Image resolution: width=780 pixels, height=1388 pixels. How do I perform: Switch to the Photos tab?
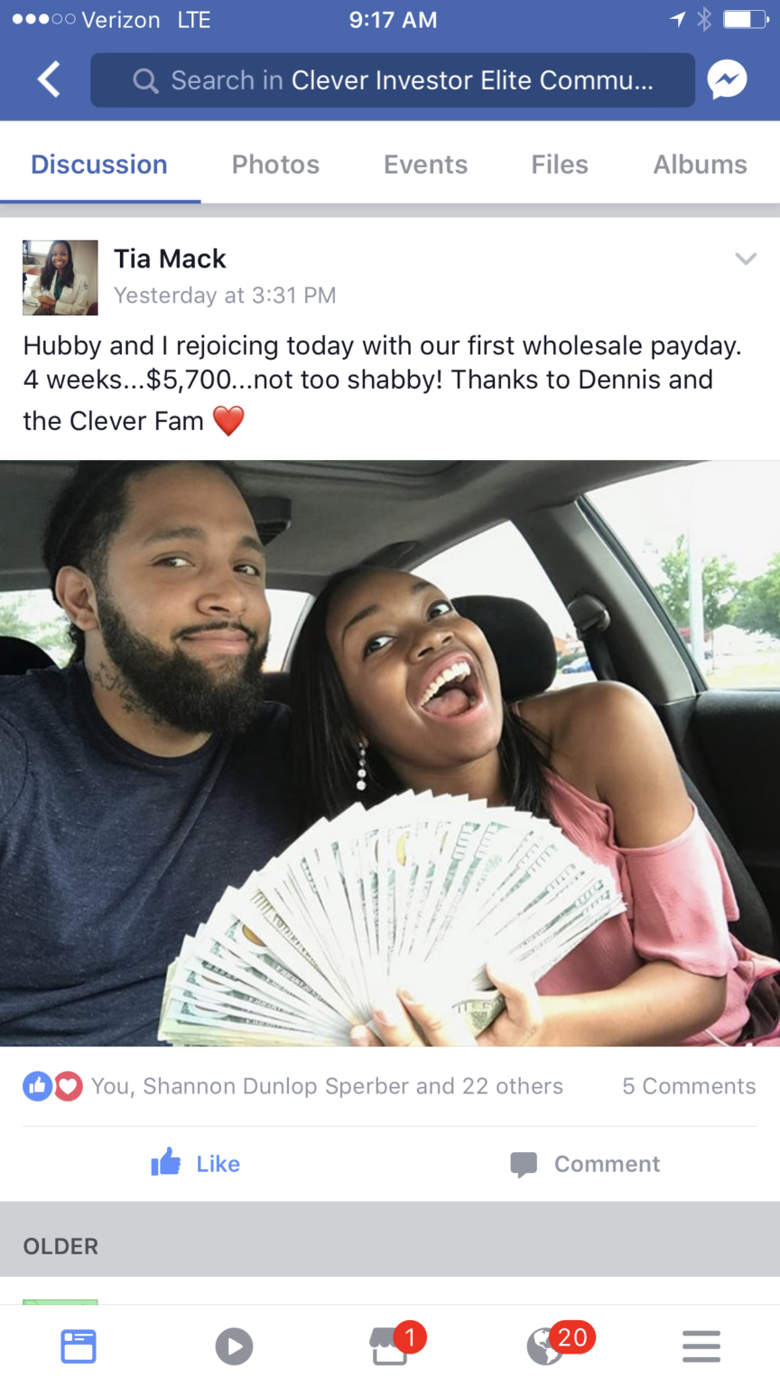[275, 164]
